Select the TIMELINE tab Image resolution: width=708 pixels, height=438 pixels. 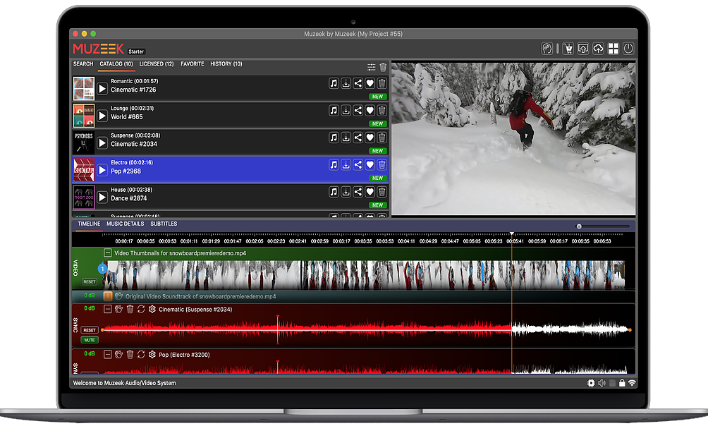pos(89,224)
